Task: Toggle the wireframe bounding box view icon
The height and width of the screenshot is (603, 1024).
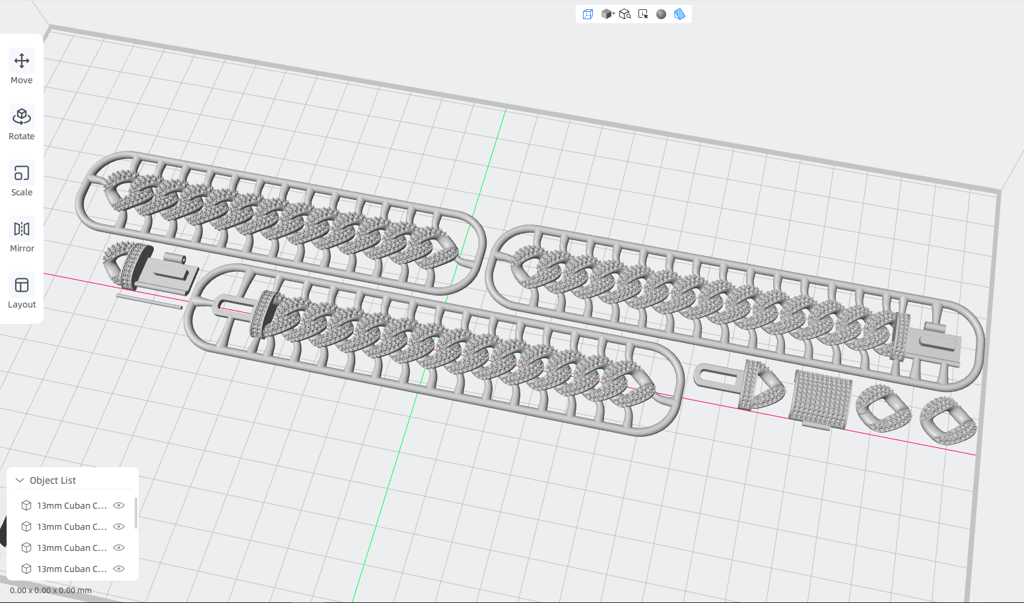Action: tap(588, 14)
